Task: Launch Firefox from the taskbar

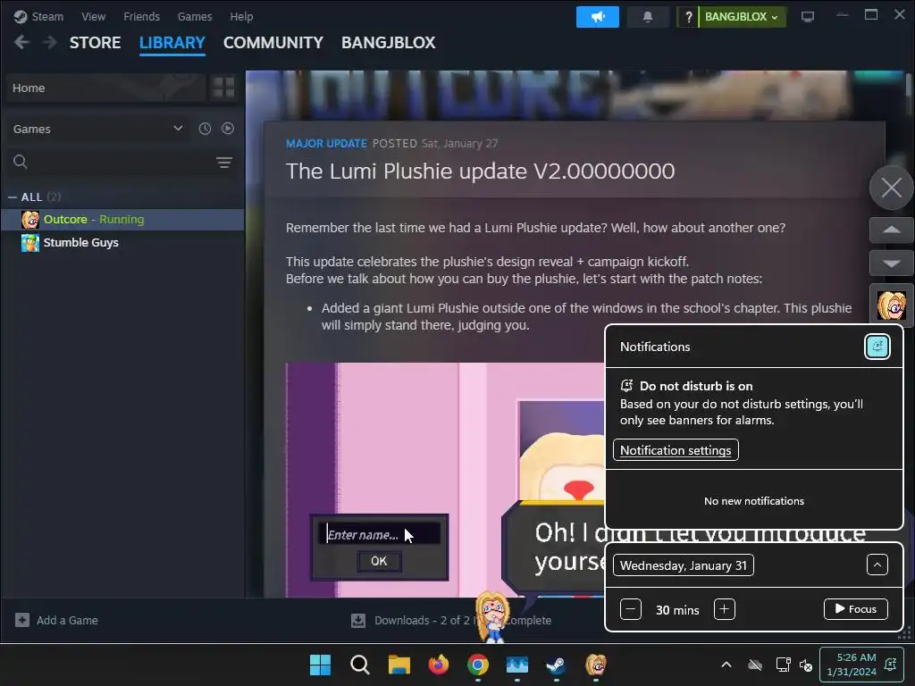Action: 438,665
